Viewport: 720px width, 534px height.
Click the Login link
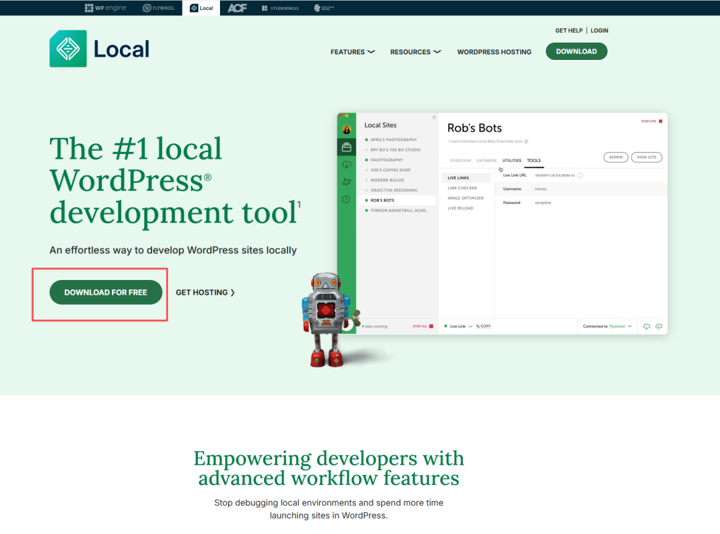click(x=599, y=31)
